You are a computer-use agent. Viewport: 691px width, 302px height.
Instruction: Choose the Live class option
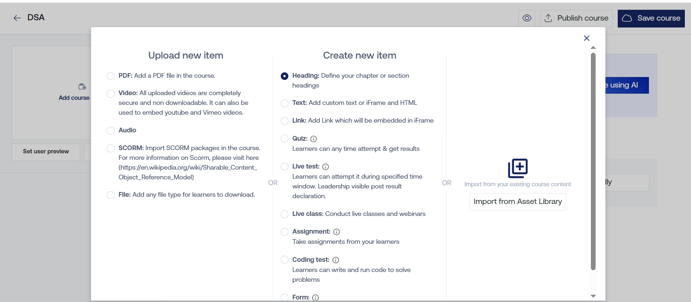(285, 214)
